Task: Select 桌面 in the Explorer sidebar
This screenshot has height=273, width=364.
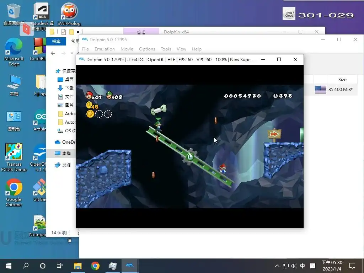Action: point(66,79)
